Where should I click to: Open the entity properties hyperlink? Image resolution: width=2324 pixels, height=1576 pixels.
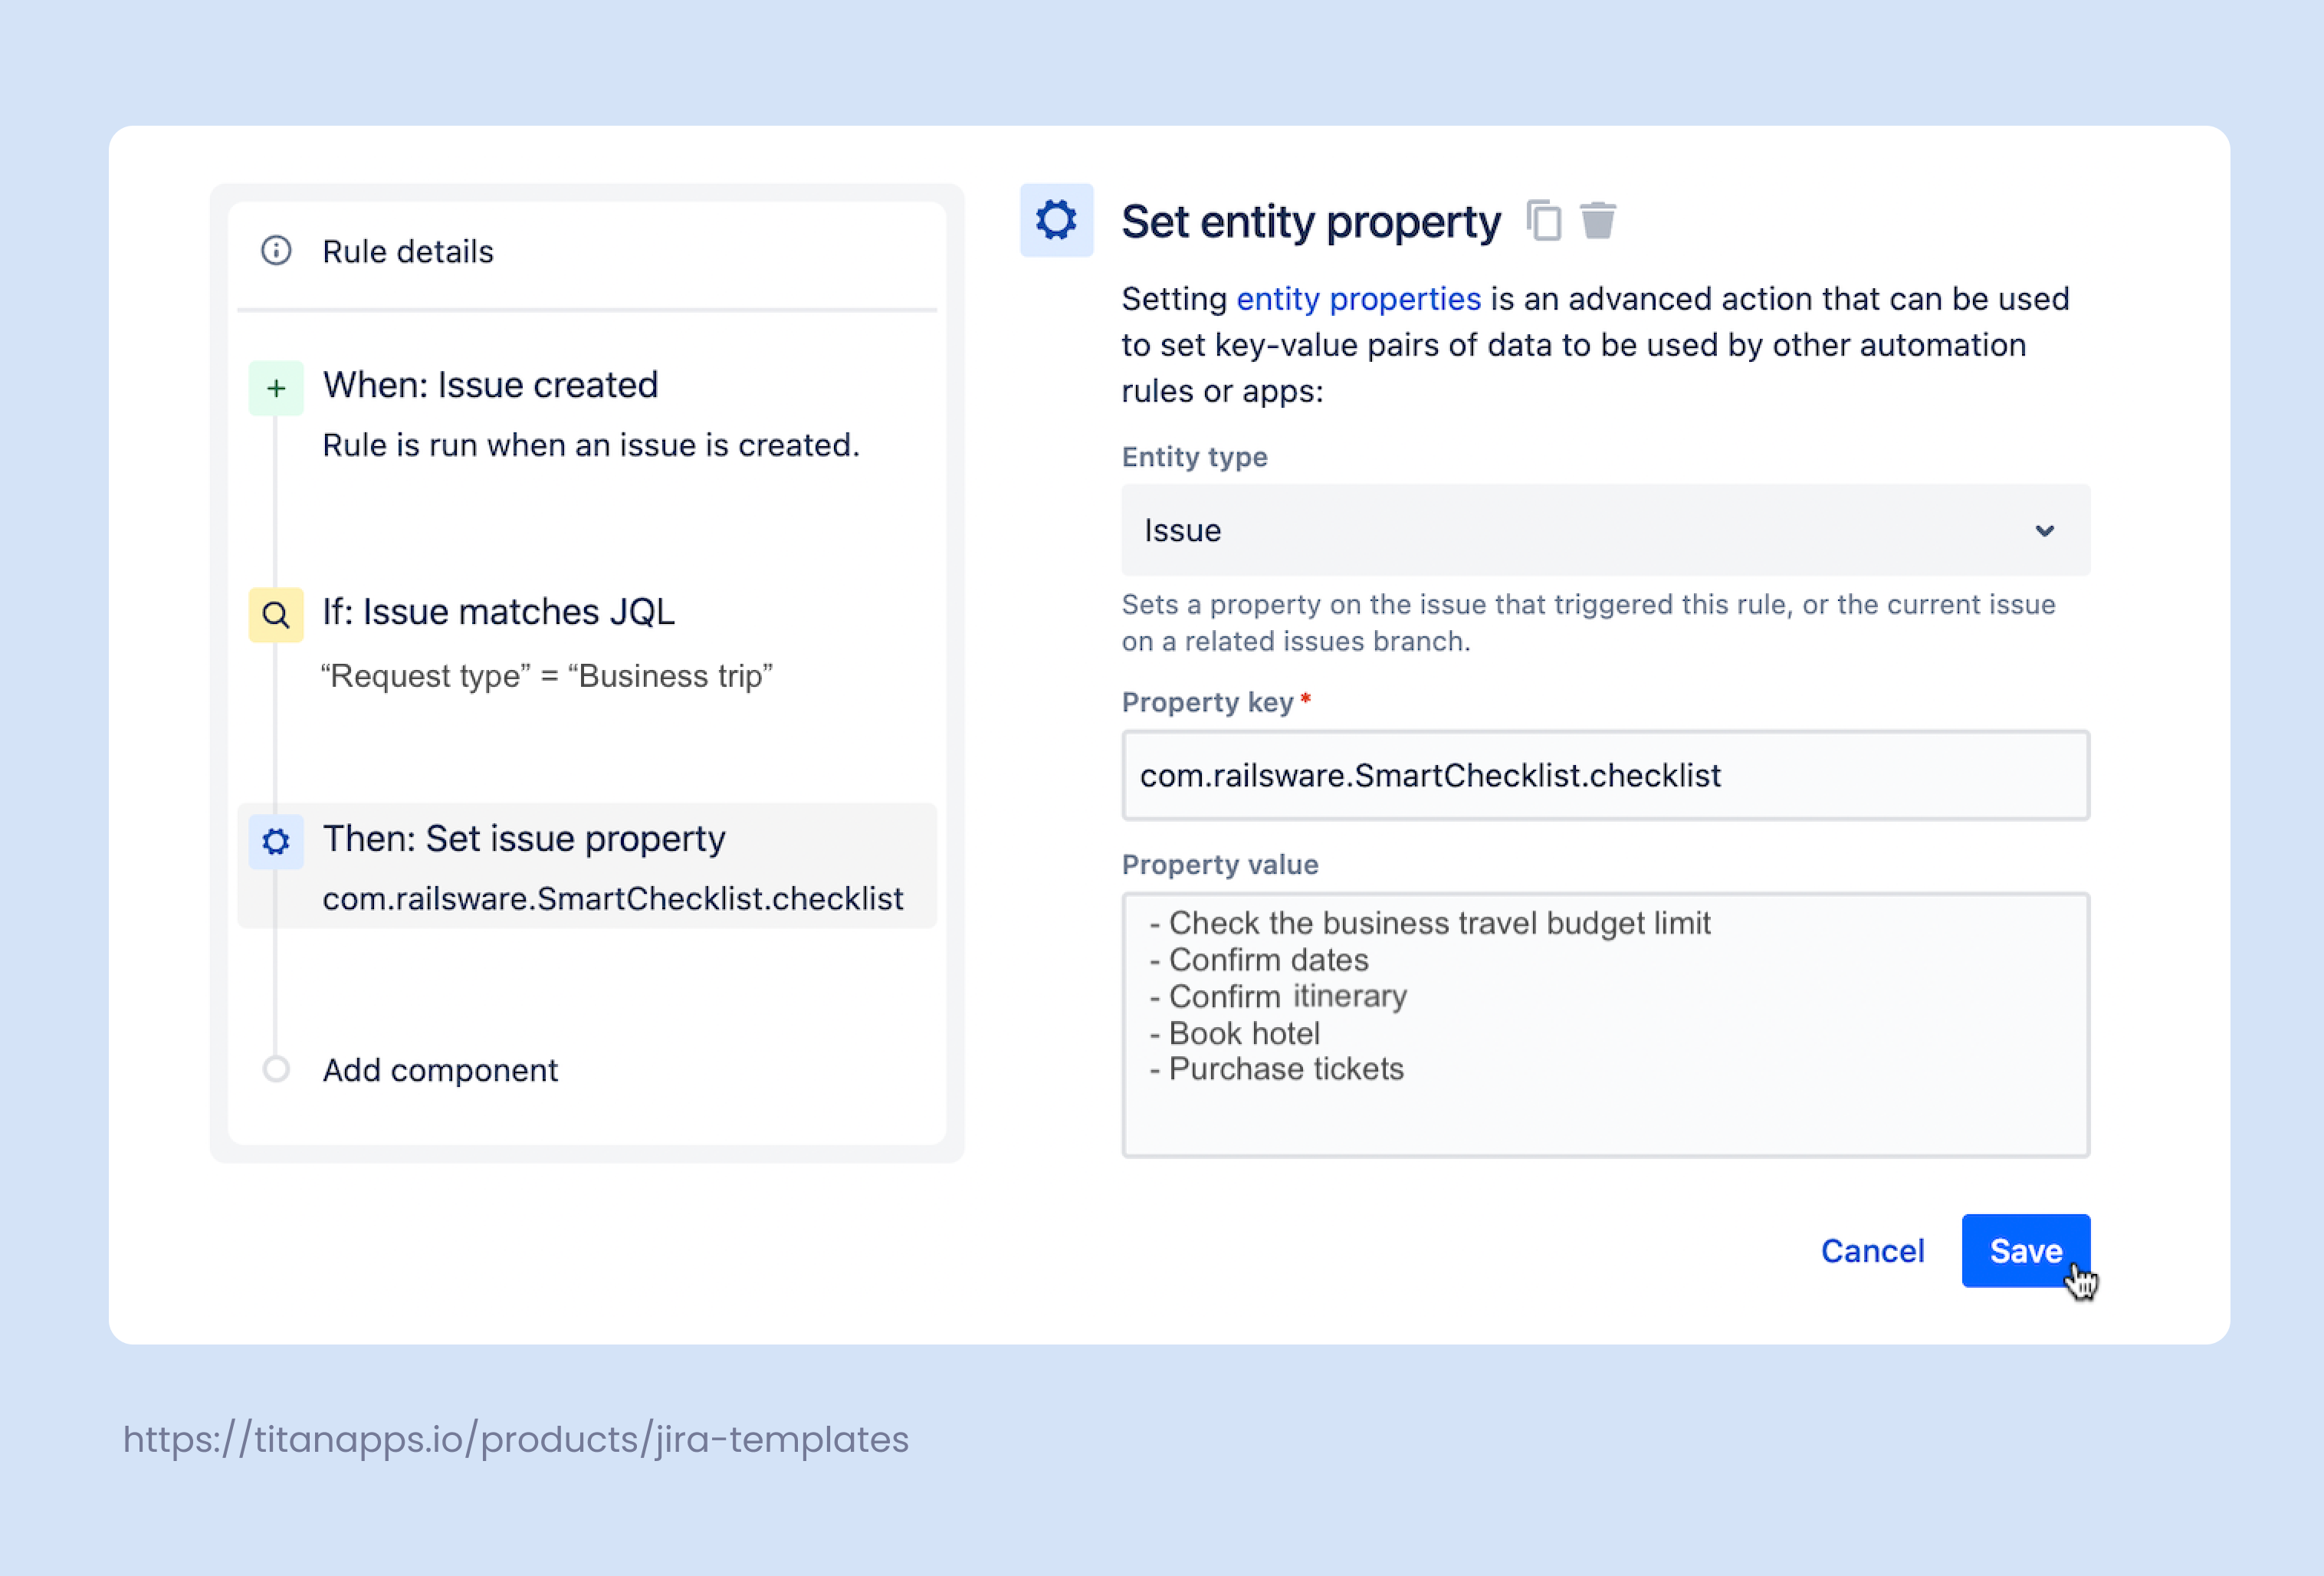click(x=1359, y=298)
